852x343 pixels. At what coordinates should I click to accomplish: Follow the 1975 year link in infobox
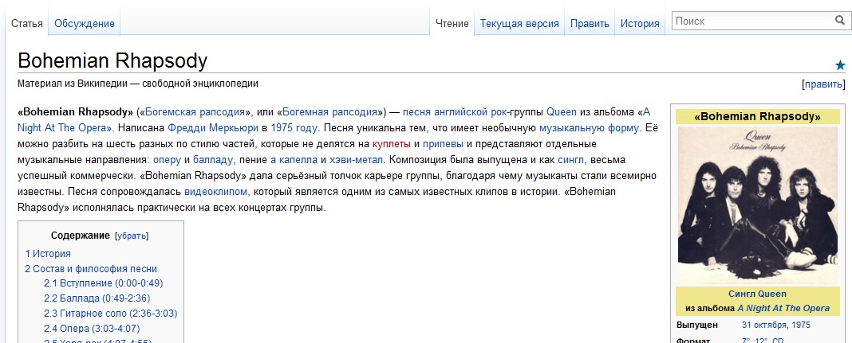pos(801,325)
